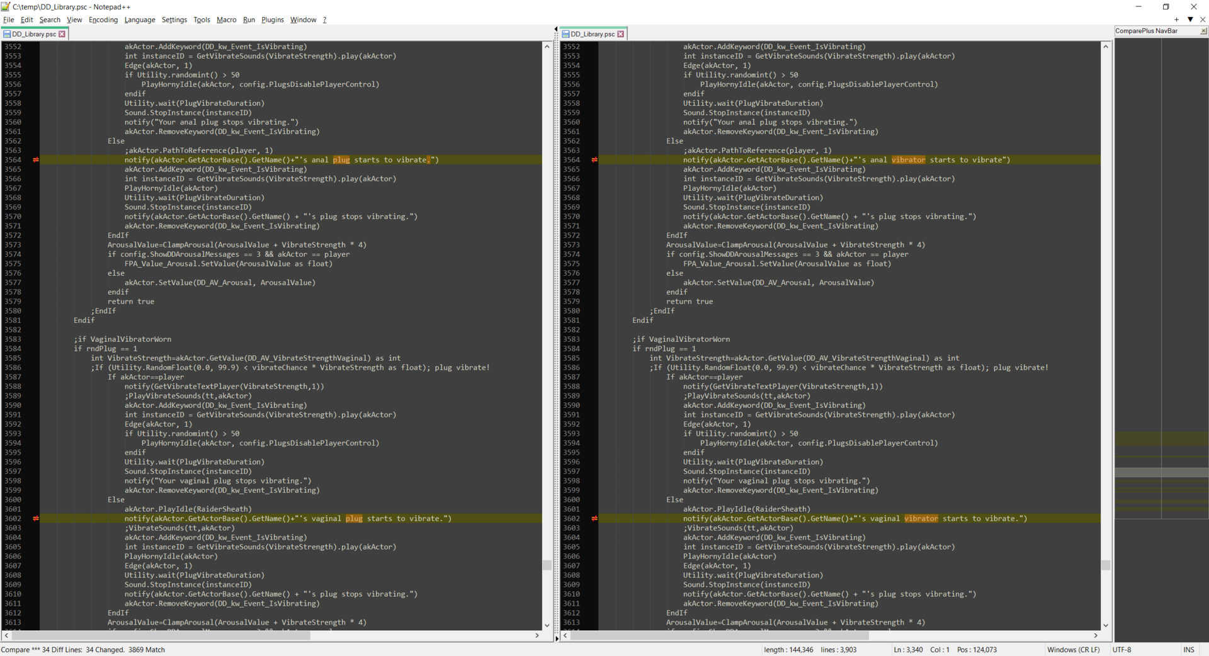Click the right pane scroll-up arrow

coord(1106,47)
